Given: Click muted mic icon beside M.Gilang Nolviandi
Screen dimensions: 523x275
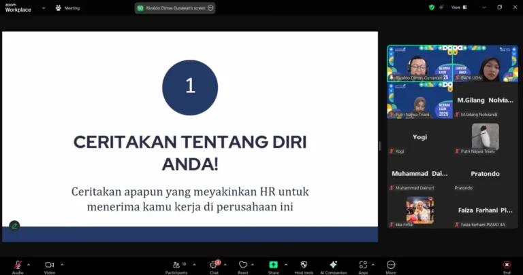Looking at the screenshot, I should click(457, 114).
